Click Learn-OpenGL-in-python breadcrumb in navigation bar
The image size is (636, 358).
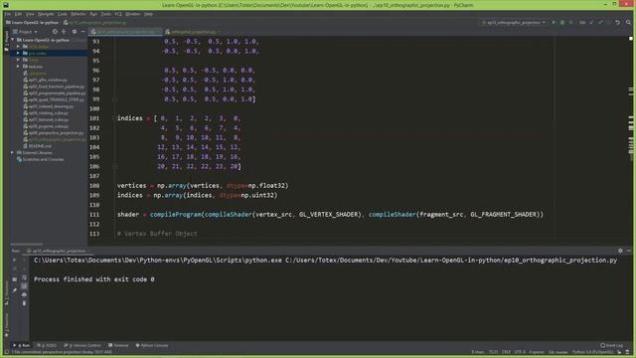(32, 22)
